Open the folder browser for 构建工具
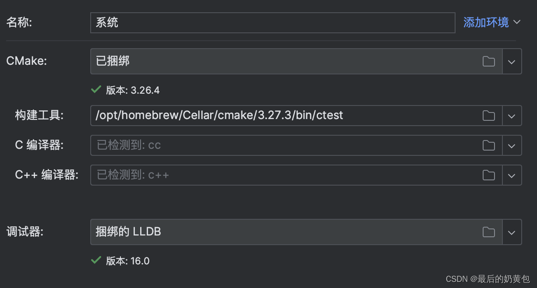The width and height of the screenshot is (537, 288). (489, 116)
